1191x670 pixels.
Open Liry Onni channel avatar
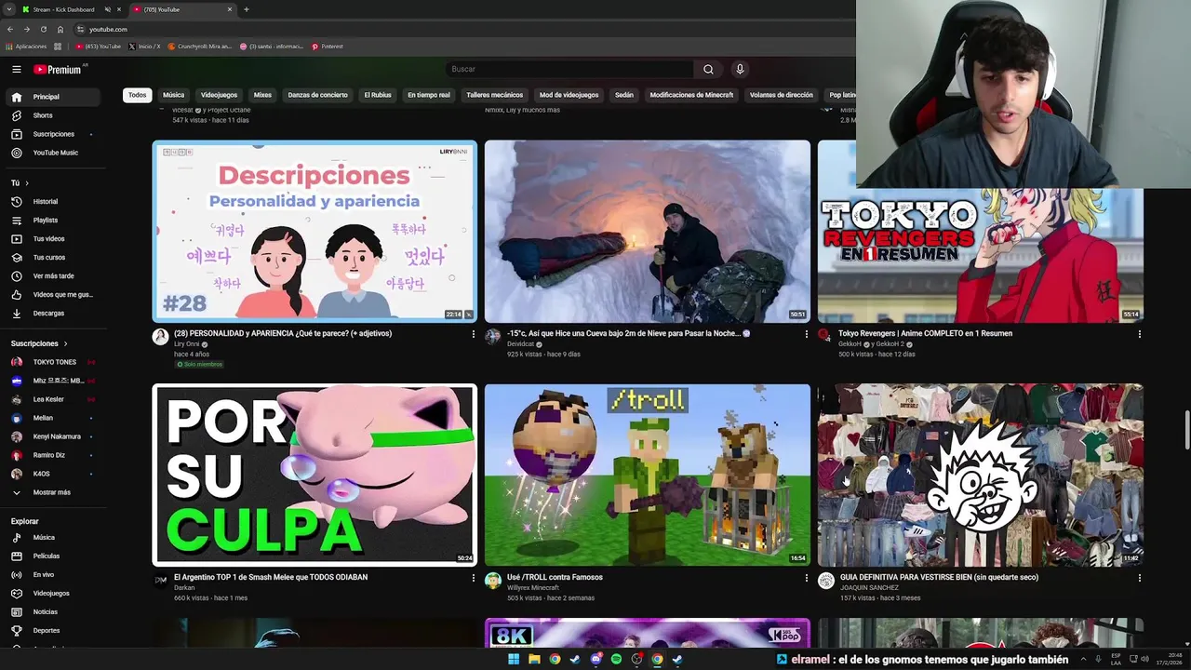point(160,336)
